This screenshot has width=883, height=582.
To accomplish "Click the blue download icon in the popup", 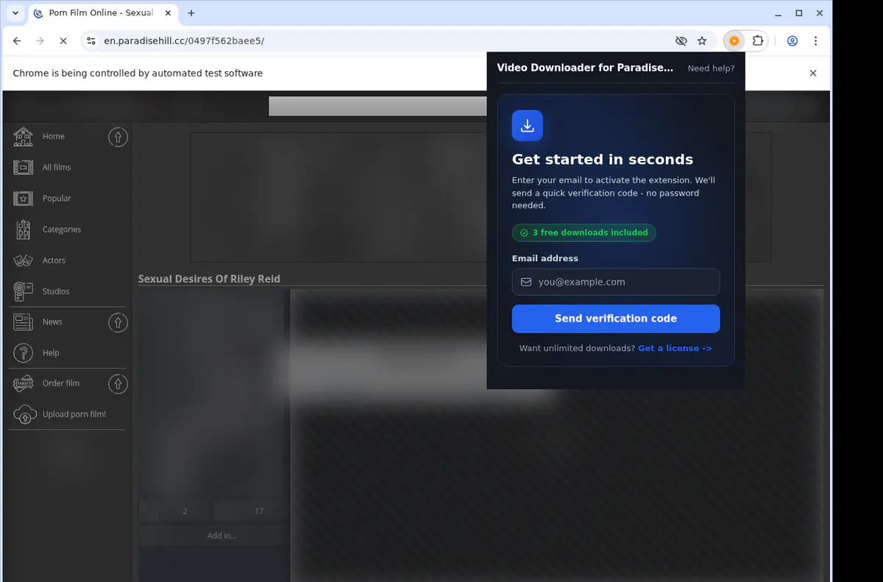I will pos(528,126).
